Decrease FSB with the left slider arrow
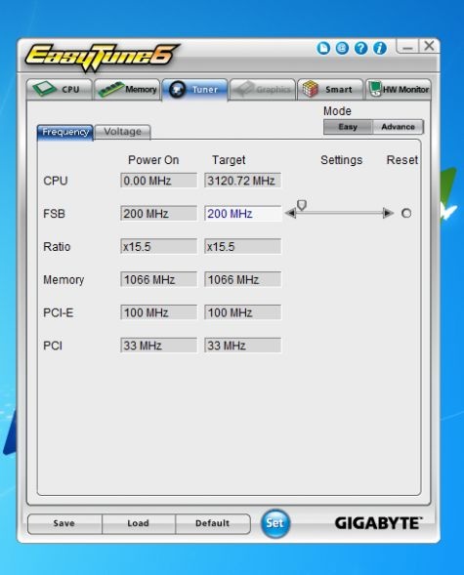464x575 pixels. pyautogui.click(x=290, y=213)
